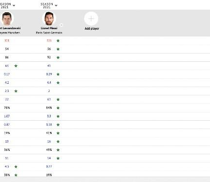This screenshot has height=182, width=210.
Task: Click the star beside Lewandowski's 2.3 value
Action: point(16,91)
